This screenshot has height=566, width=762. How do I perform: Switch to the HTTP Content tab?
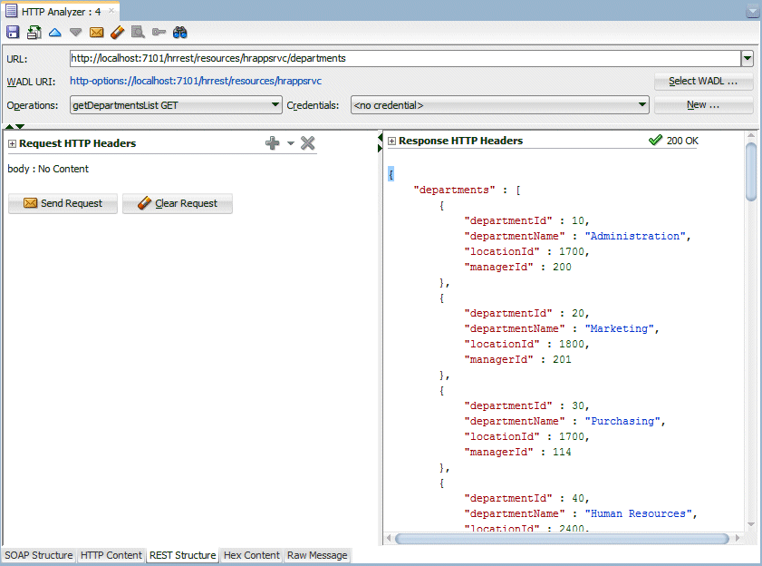[x=111, y=555]
